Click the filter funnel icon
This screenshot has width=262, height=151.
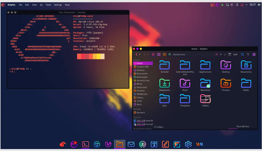coord(248,55)
